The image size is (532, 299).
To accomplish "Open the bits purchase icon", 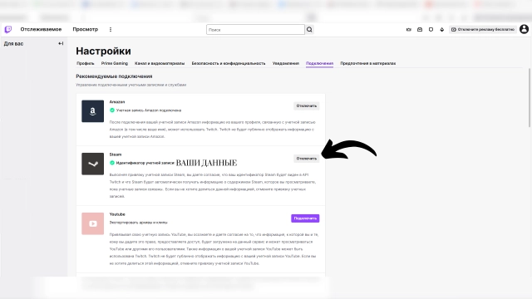I will coord(441,30).
